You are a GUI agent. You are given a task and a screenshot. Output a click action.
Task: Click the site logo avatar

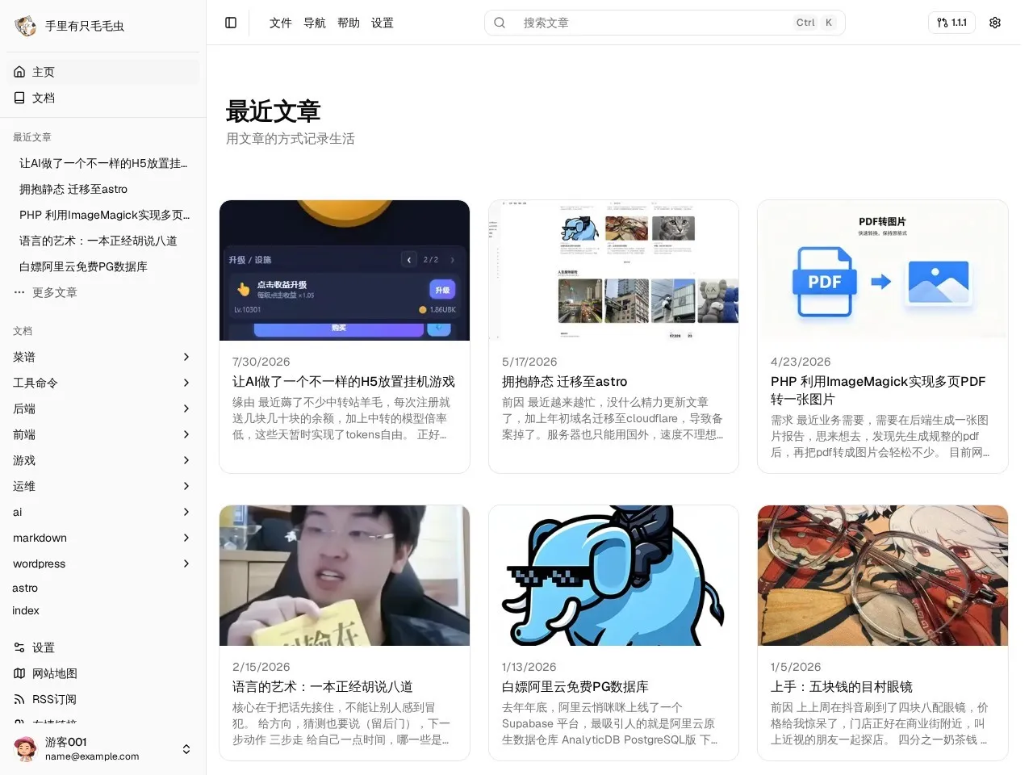point(26,26)
